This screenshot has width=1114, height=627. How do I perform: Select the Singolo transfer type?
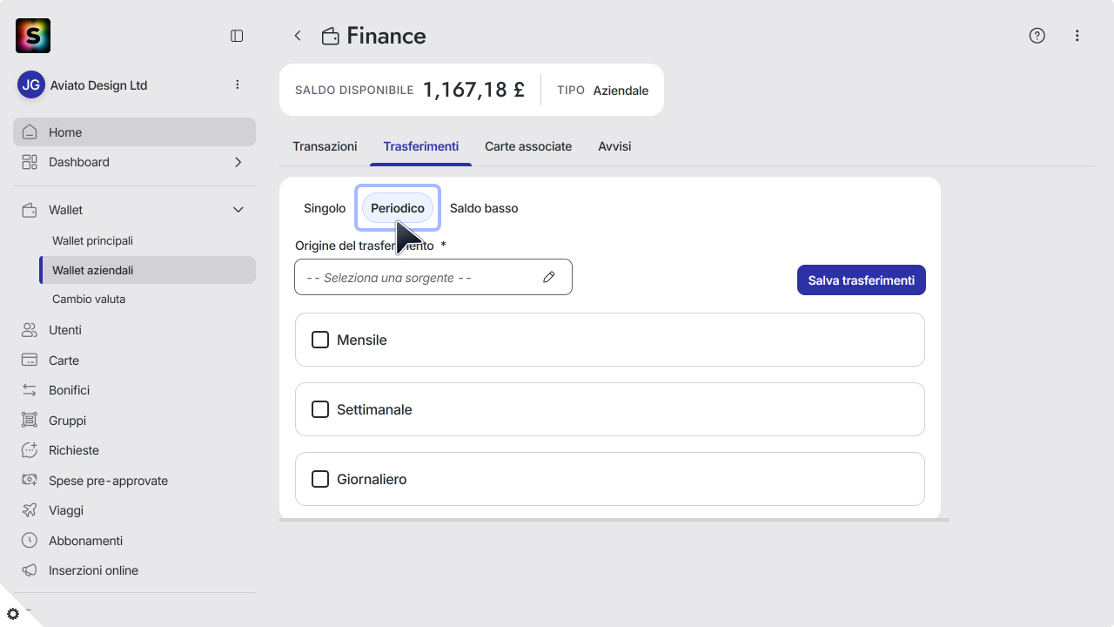click(x=325, y=208)
